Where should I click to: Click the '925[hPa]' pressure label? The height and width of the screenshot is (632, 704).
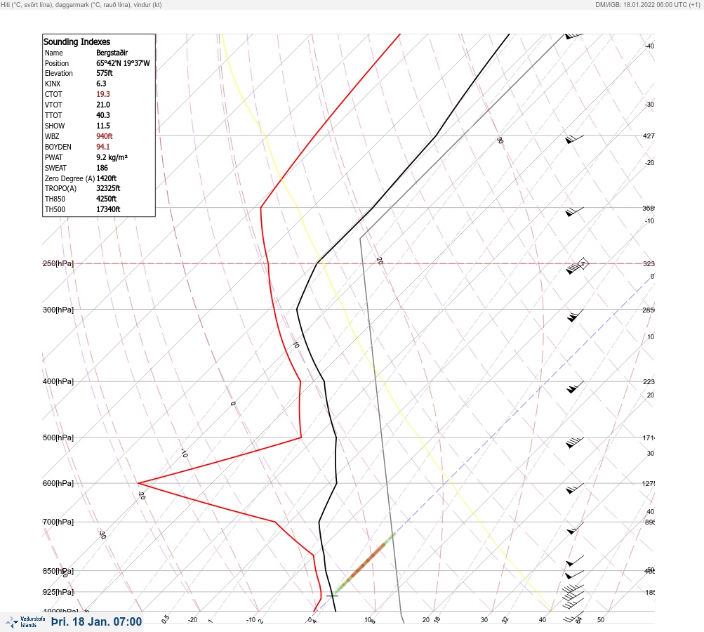pos(58,592)
